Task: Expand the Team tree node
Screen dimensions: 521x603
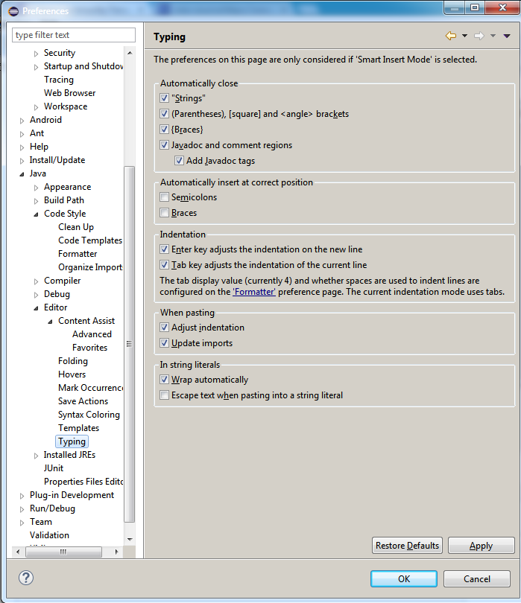Action: [22, 523]
